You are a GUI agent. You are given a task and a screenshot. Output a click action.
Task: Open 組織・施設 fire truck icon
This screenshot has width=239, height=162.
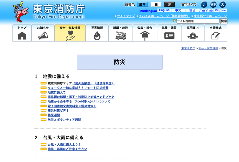tap(121, 36)
